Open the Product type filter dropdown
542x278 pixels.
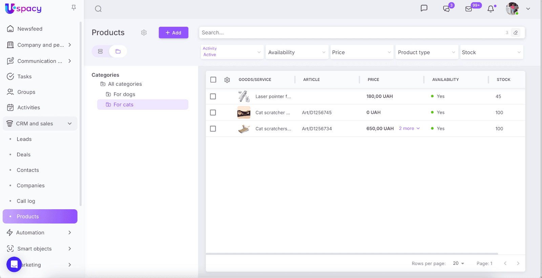[426, 52]
